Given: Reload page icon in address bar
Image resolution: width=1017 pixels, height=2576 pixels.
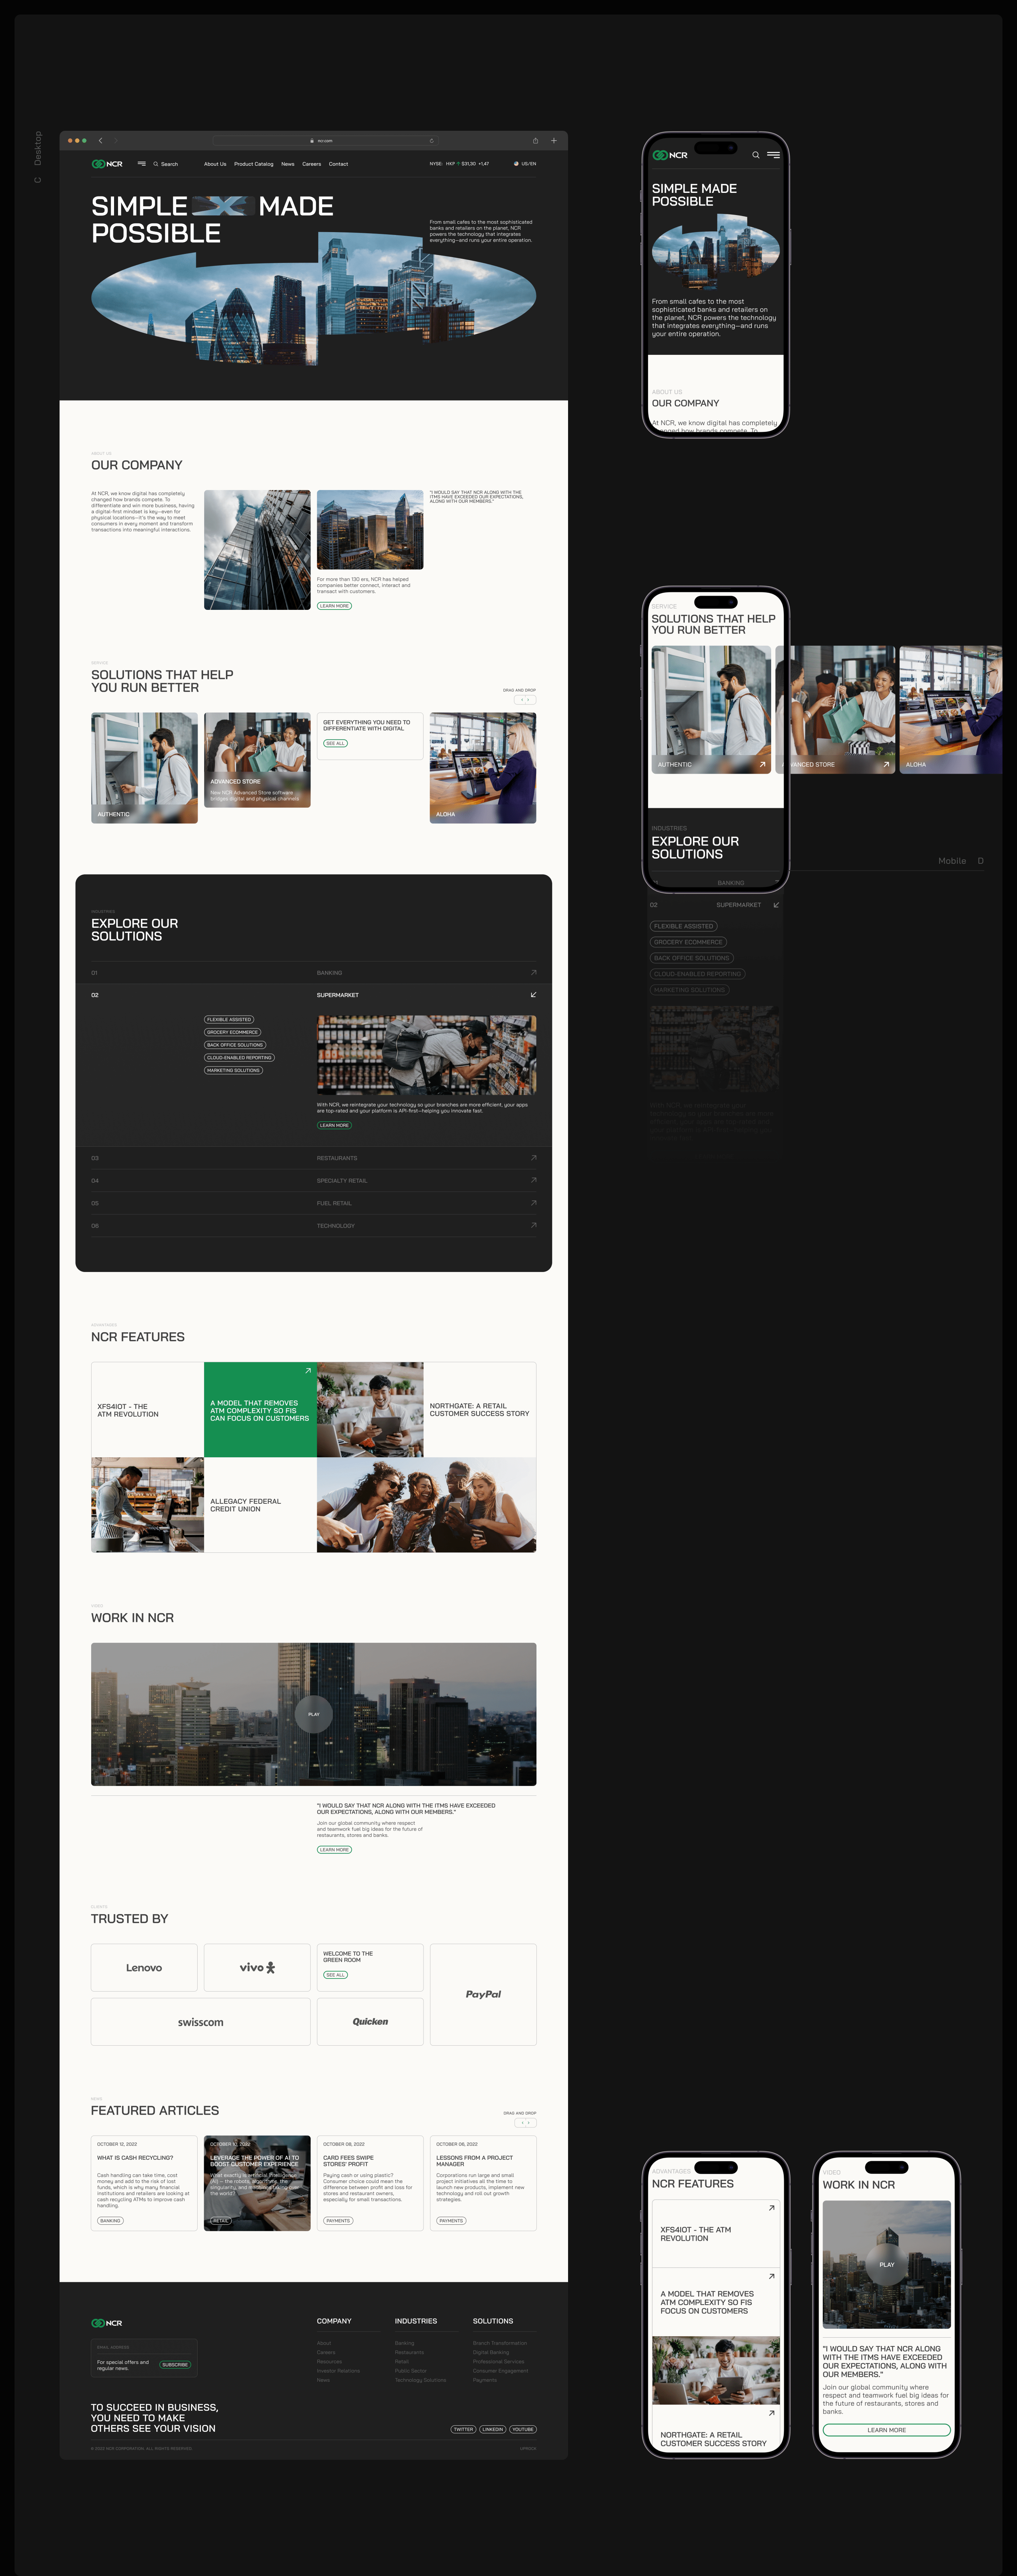Looking at the screenshot, I should tap(431, 141).
